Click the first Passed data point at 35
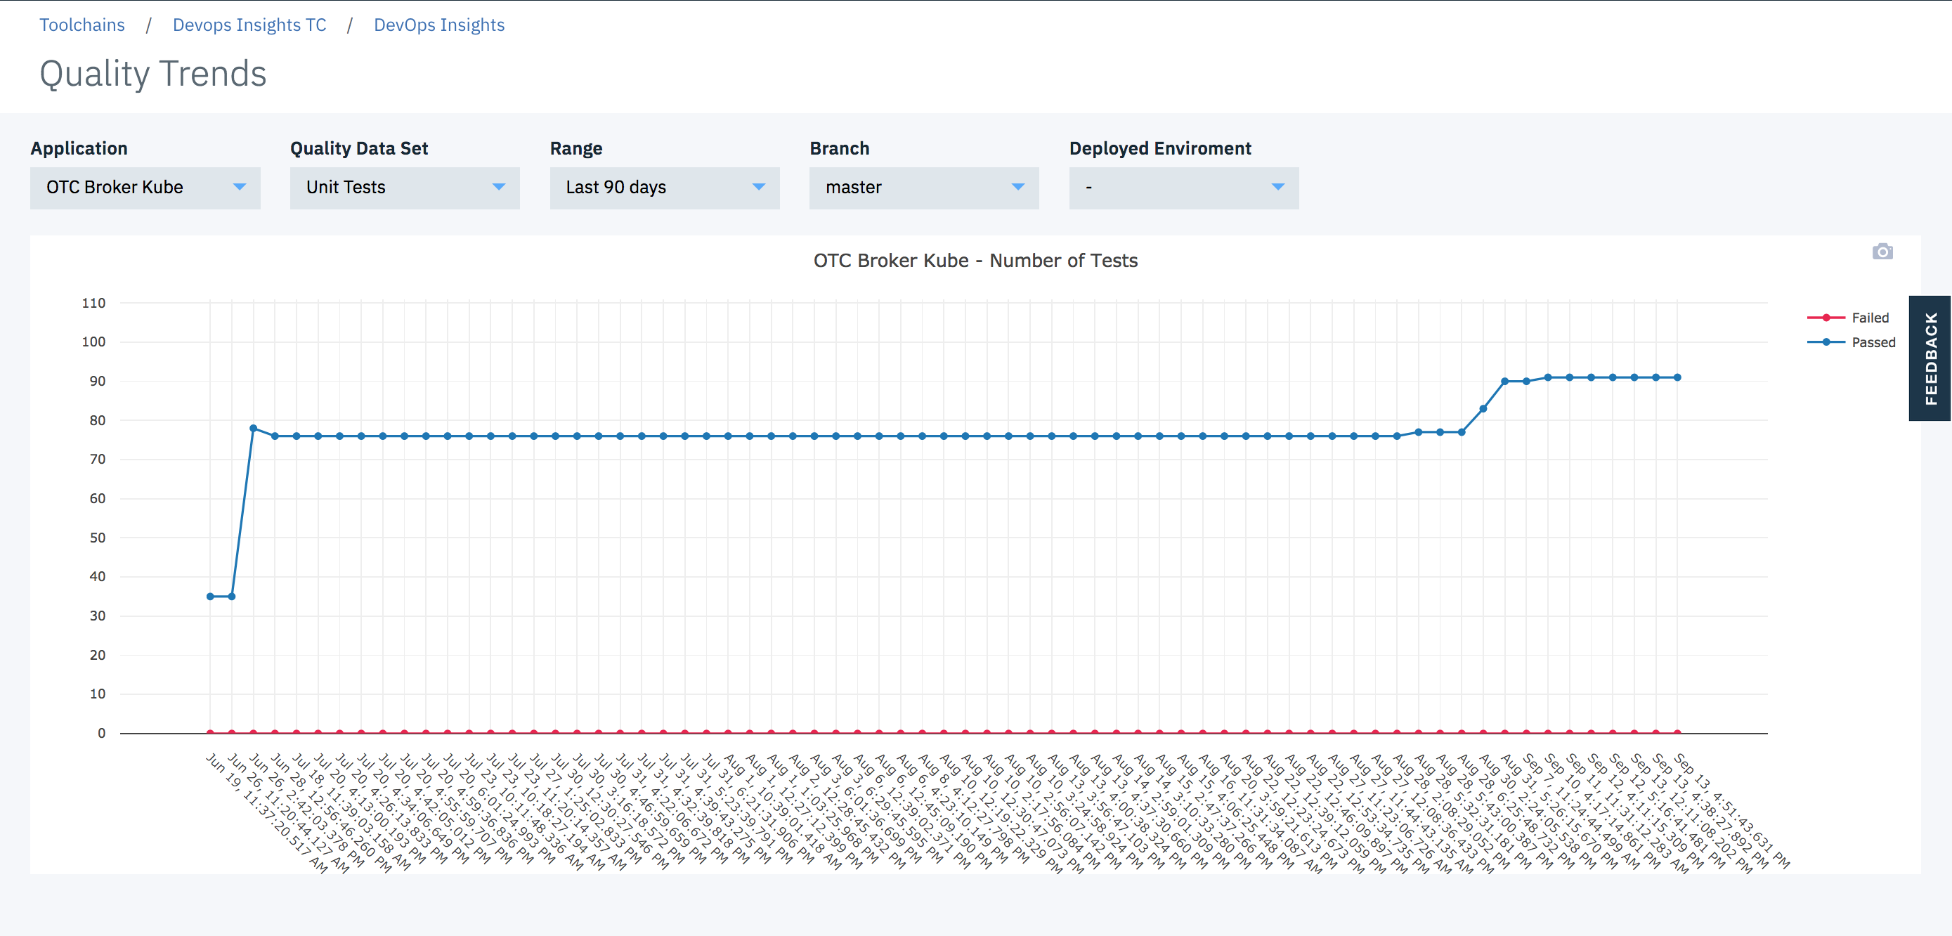1952x936 pixels. coord(210,597)
